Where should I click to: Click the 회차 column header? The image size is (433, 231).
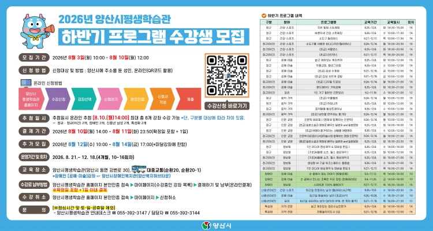pos(411,22)
